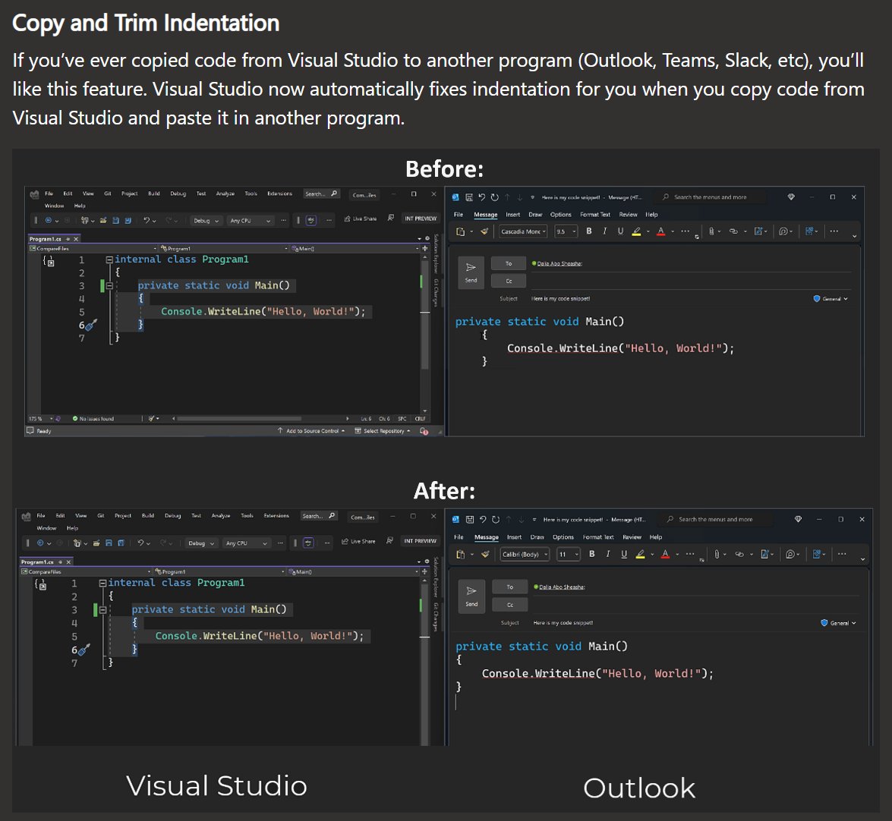
Task: Open Analyze menu in After Visual Studio
Action: [x=221, y=516]
